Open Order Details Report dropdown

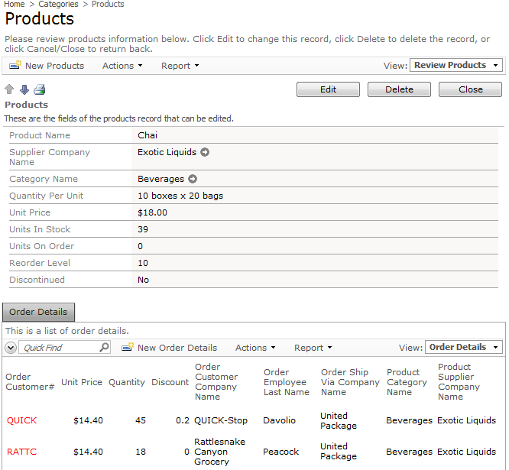coord(313,348)
